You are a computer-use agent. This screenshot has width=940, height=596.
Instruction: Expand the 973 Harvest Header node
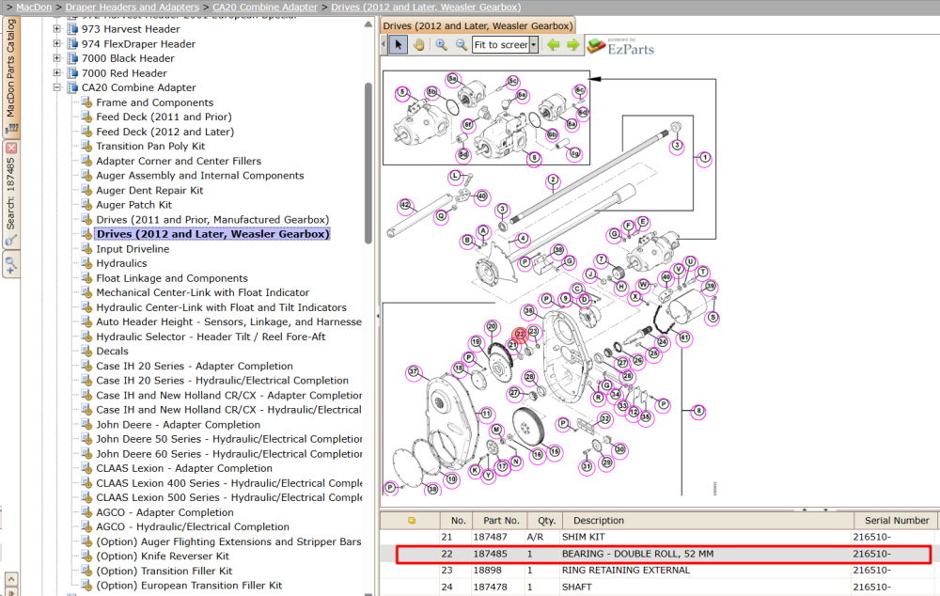pyautogui.click(x=57, y=29)
